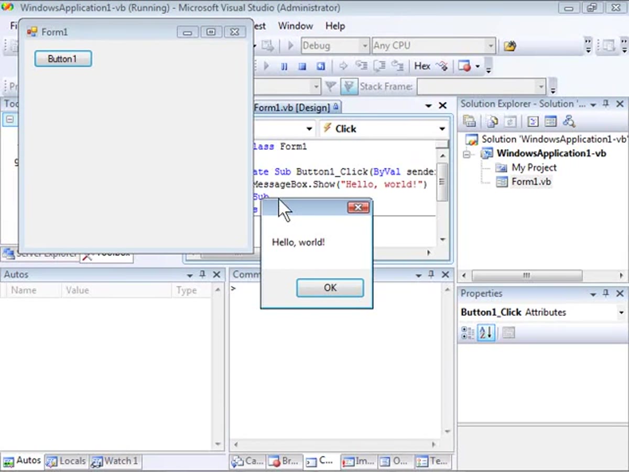Image resolution: width=629 pixels, height=472 pixels.
Task: Click the Step Over icon
Action: click(379, 66)
